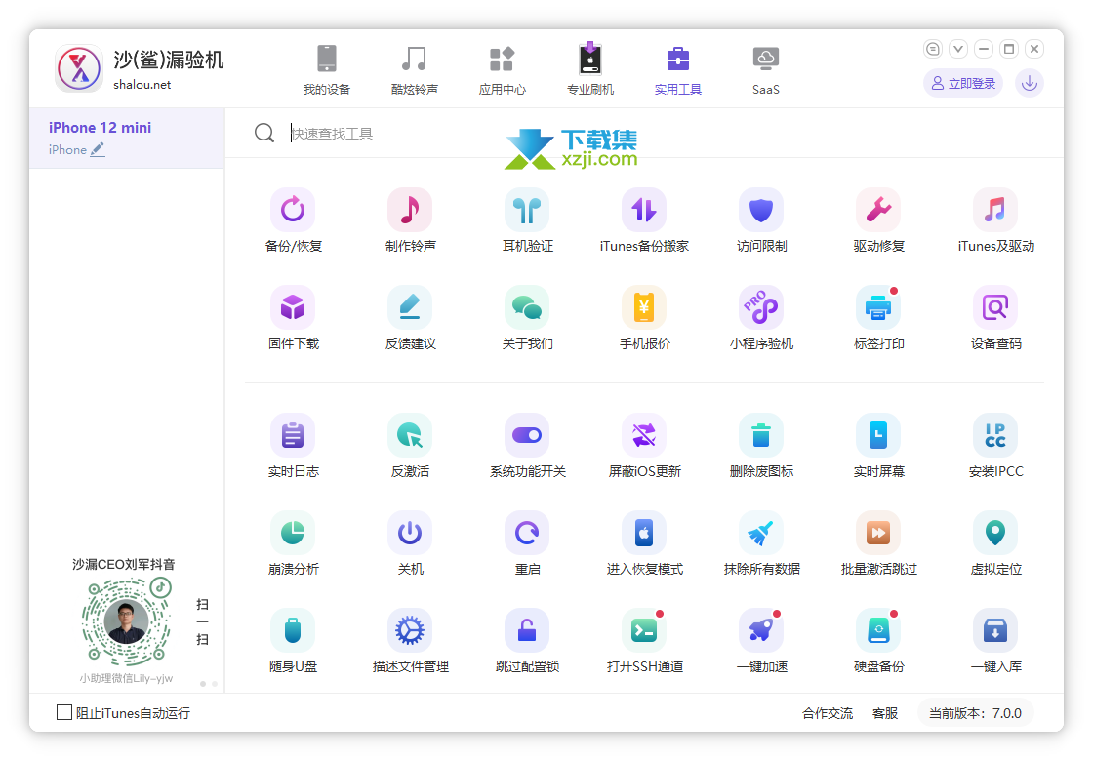Viewport: 1093px width, 761px height.
Task: Open the 实时屏幕 live screen tool
Action: click(x=878, y=435)
